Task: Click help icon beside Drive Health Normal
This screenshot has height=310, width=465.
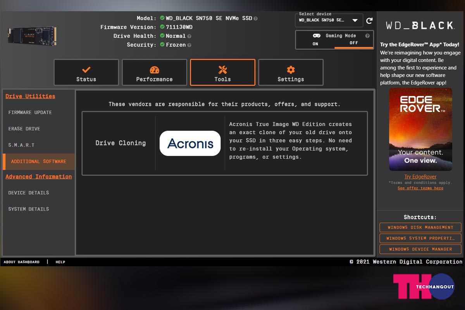Action: click(189, 36)
